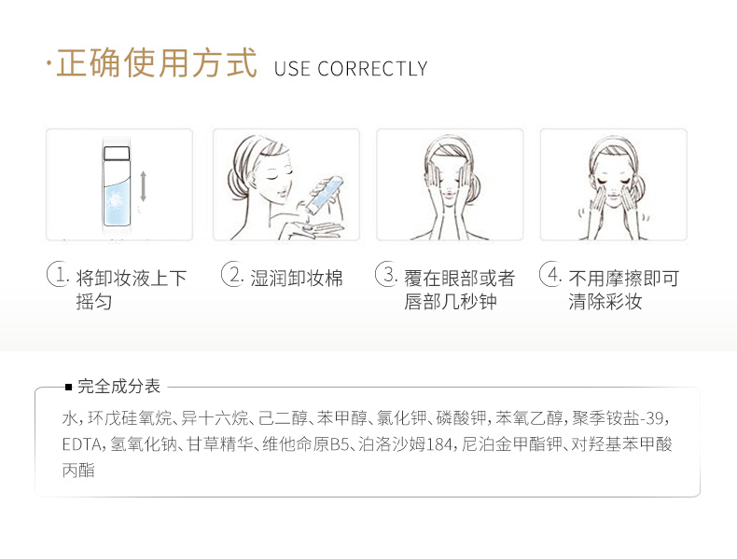Click the cheek wiping illustration
Screen dimensions: 737x559
point(614,184)
